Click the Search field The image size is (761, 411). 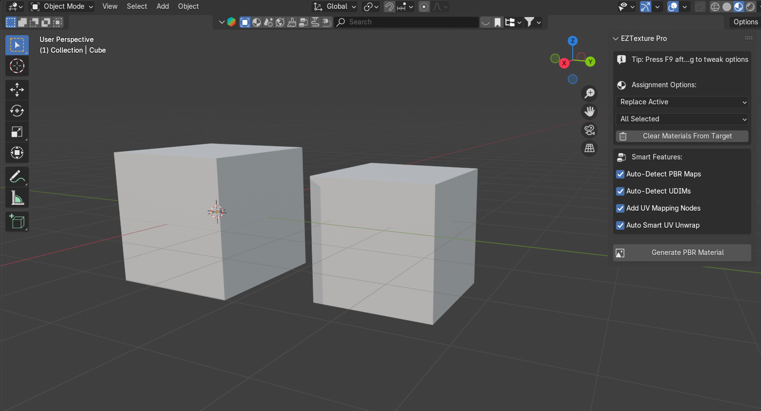[406, 22]
